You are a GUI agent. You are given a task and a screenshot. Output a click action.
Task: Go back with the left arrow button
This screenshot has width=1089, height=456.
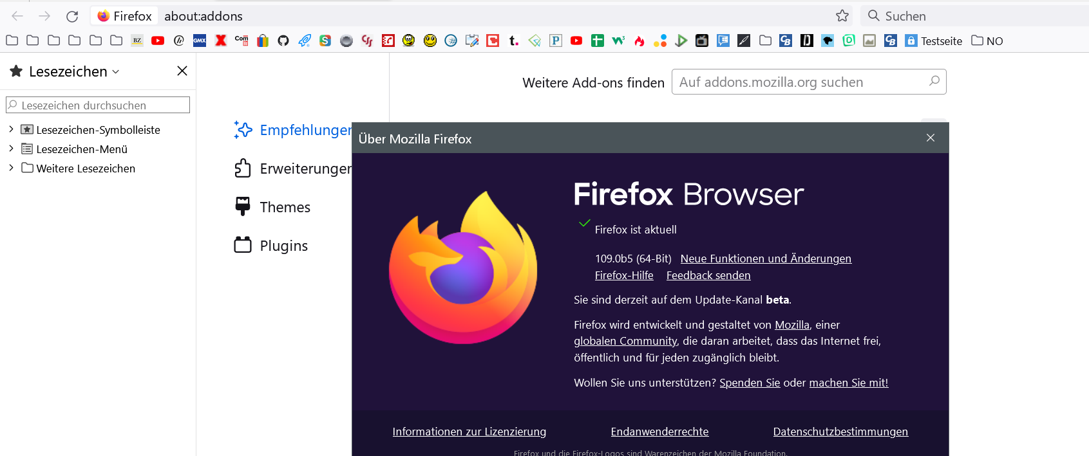(x=17, y=16)
